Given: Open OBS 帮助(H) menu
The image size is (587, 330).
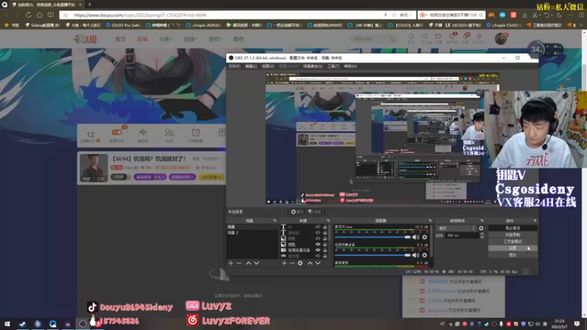Looking at the screenshot, I should pyautogui.click(x=351, y=66).
